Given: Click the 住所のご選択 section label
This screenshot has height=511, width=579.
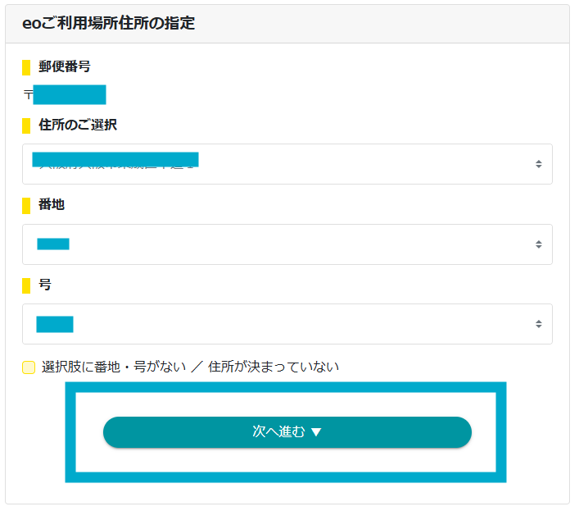Looking at the screenshot, I should coord(78,125).
